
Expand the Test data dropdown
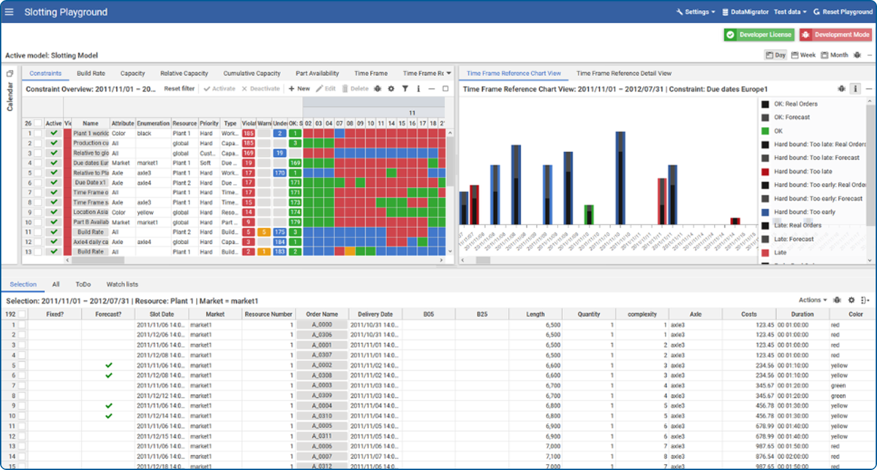point(790,12)
